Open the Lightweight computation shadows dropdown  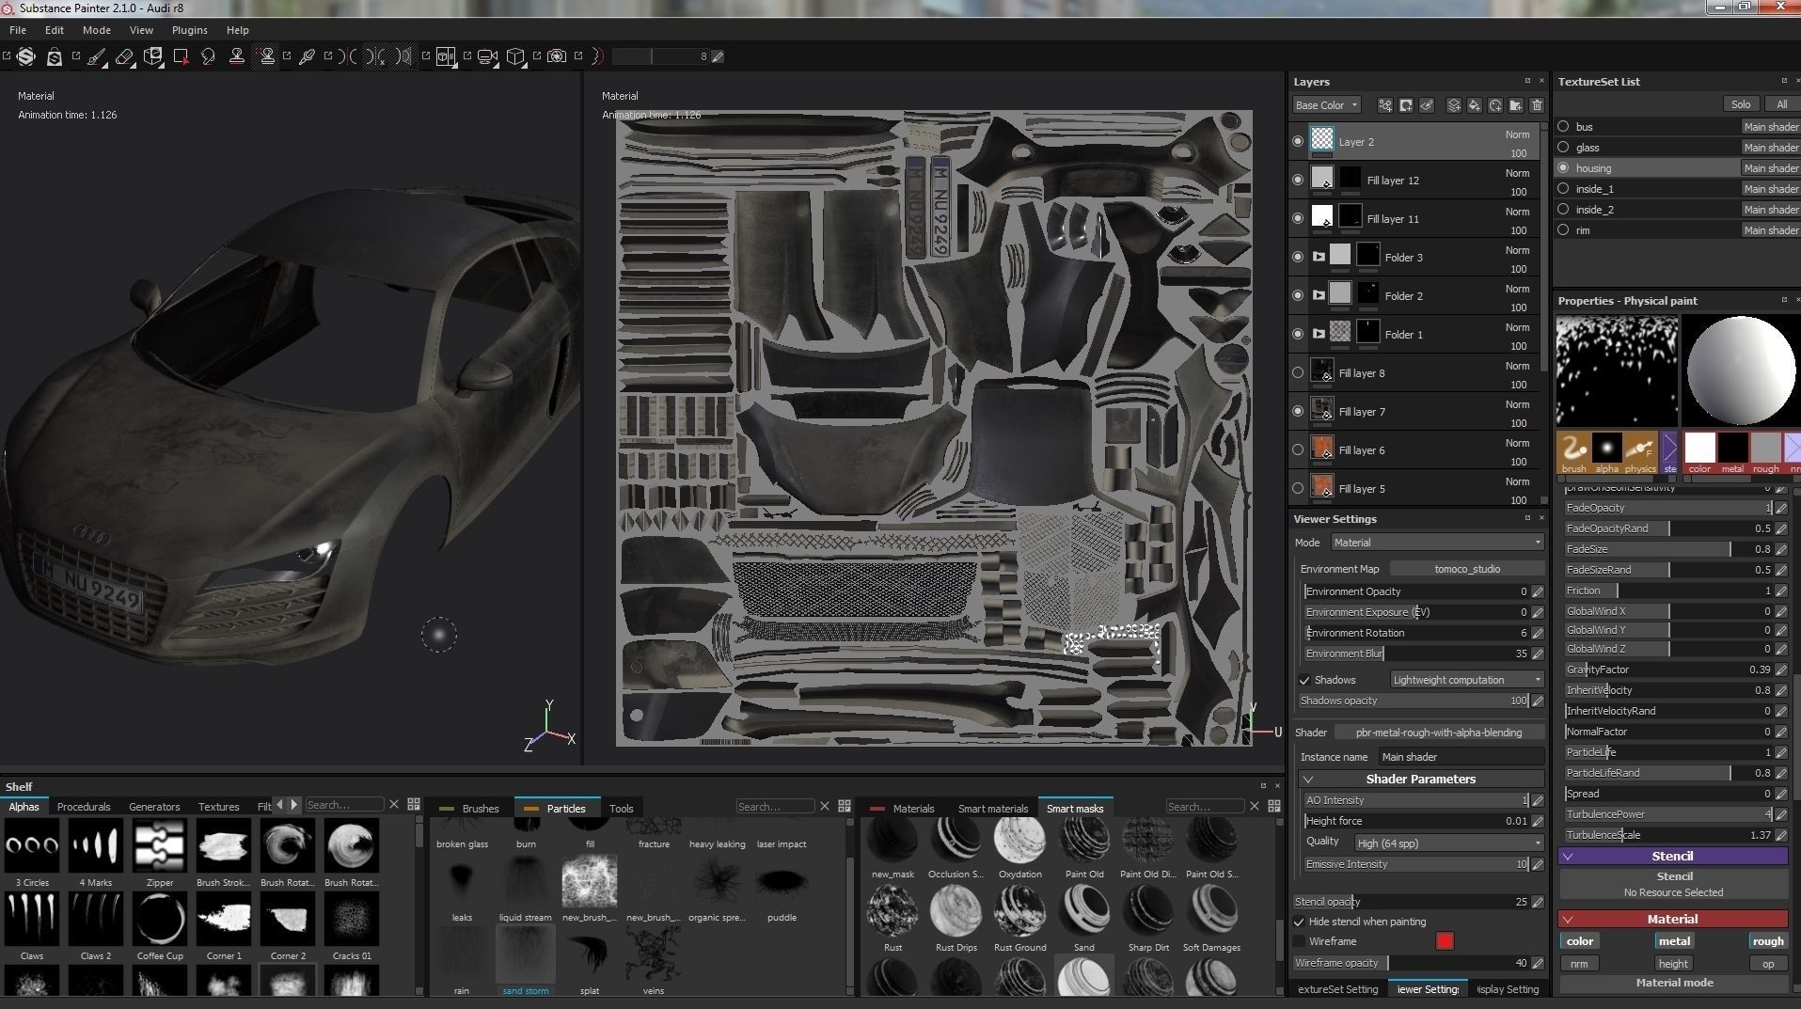[1467, 680]
